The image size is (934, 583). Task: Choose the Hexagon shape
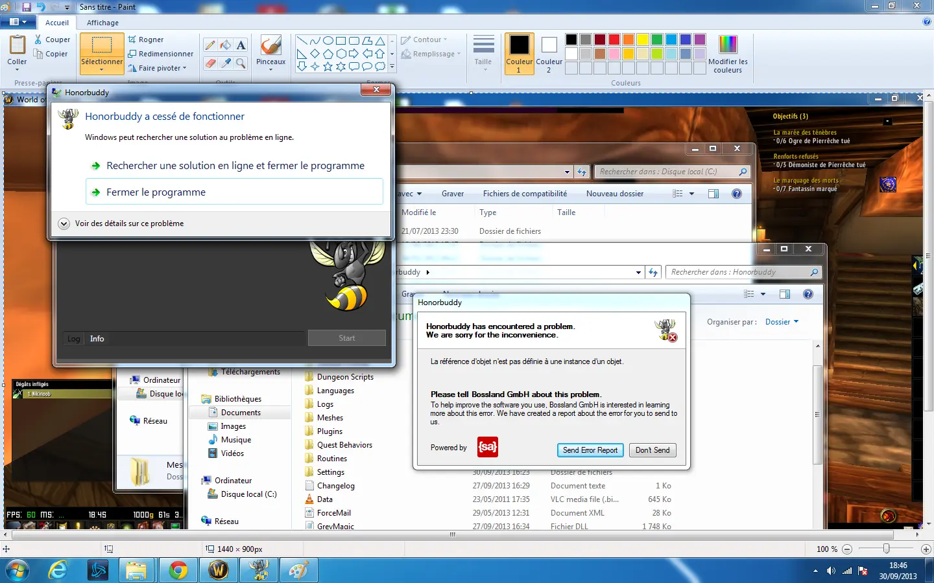(341, 54)
